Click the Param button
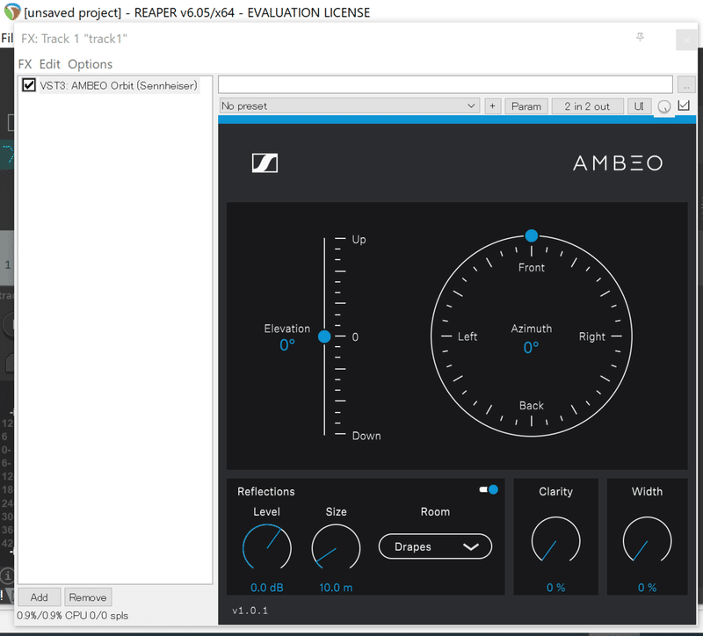The width and height of the screenshot is (703, 636). click(x=526, y=106)
